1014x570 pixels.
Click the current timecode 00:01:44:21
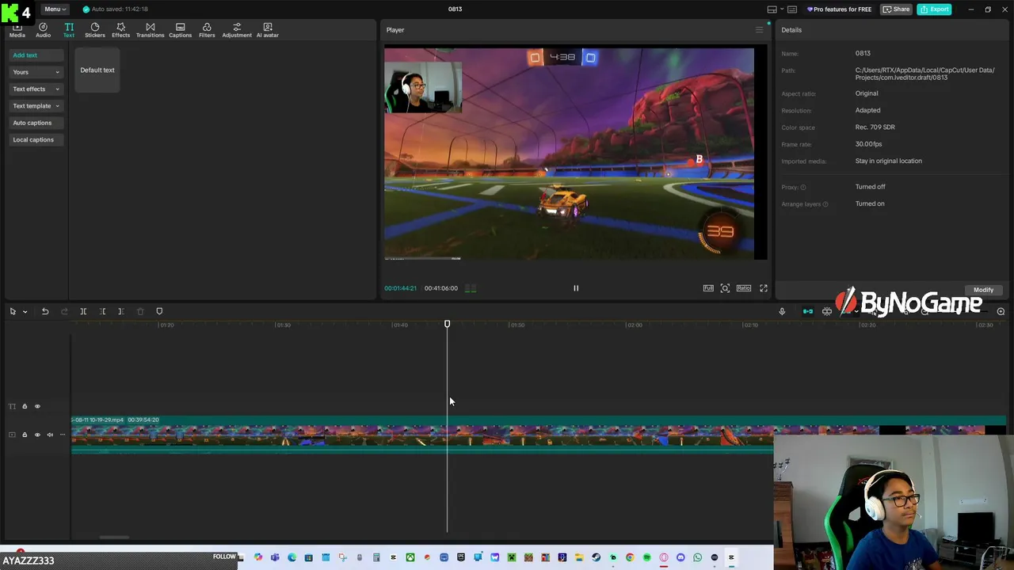pos(400,288)
